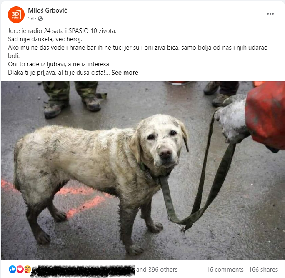Click the blue Like reaction icon

(x=12, y=269)
